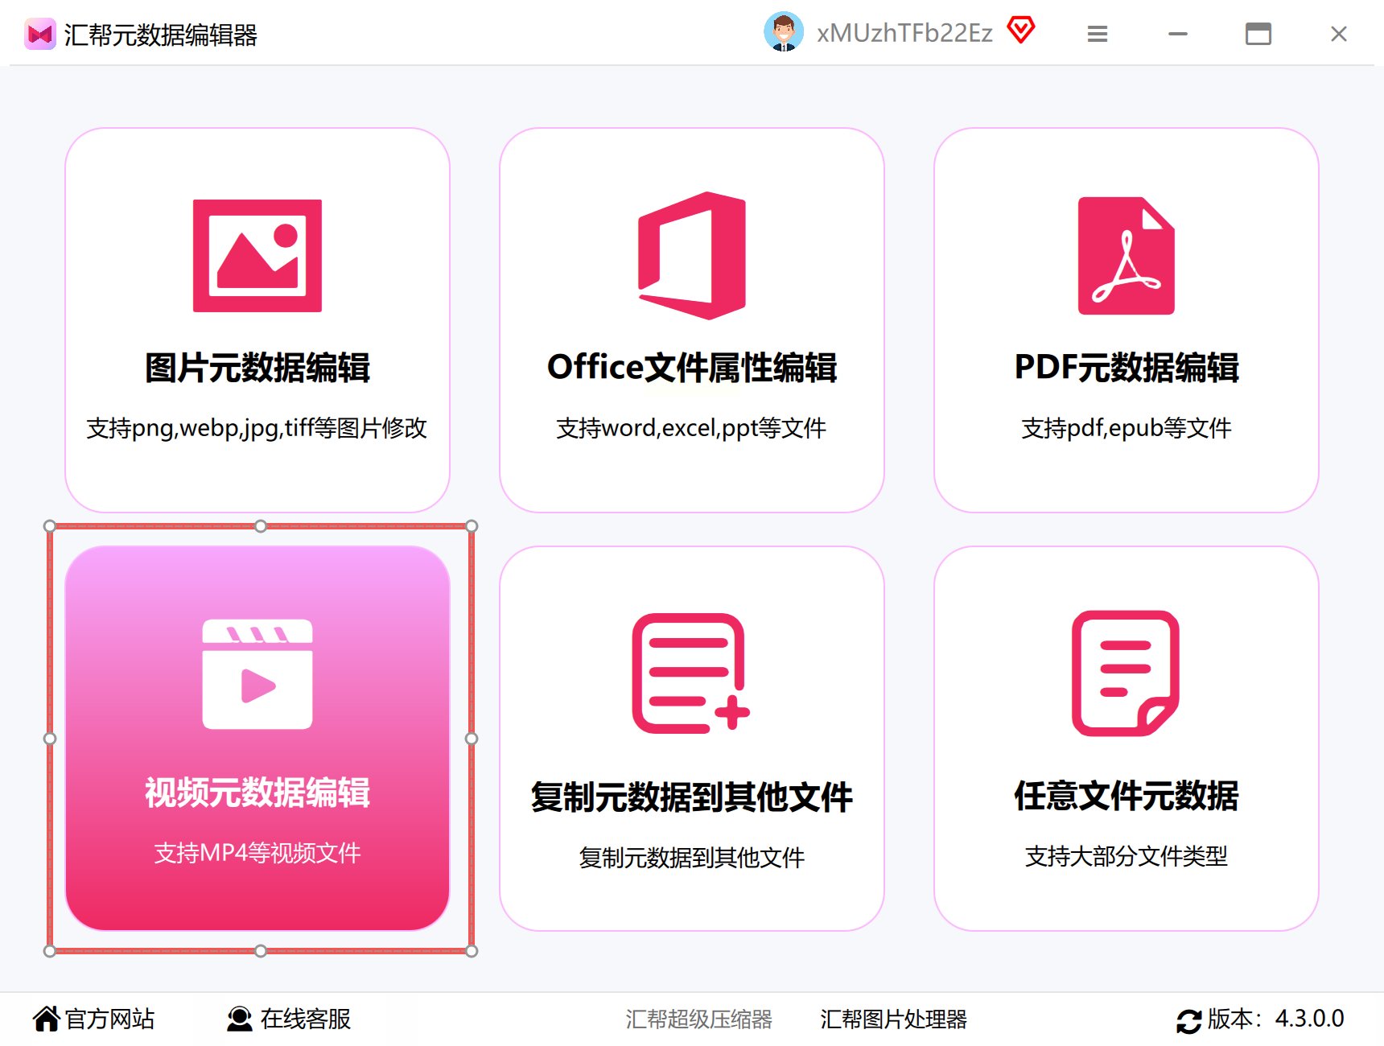This screenshot has width=1384, height=1046.
Task: Click the text 支持大部分文件类型
Action: [1127, 856]
